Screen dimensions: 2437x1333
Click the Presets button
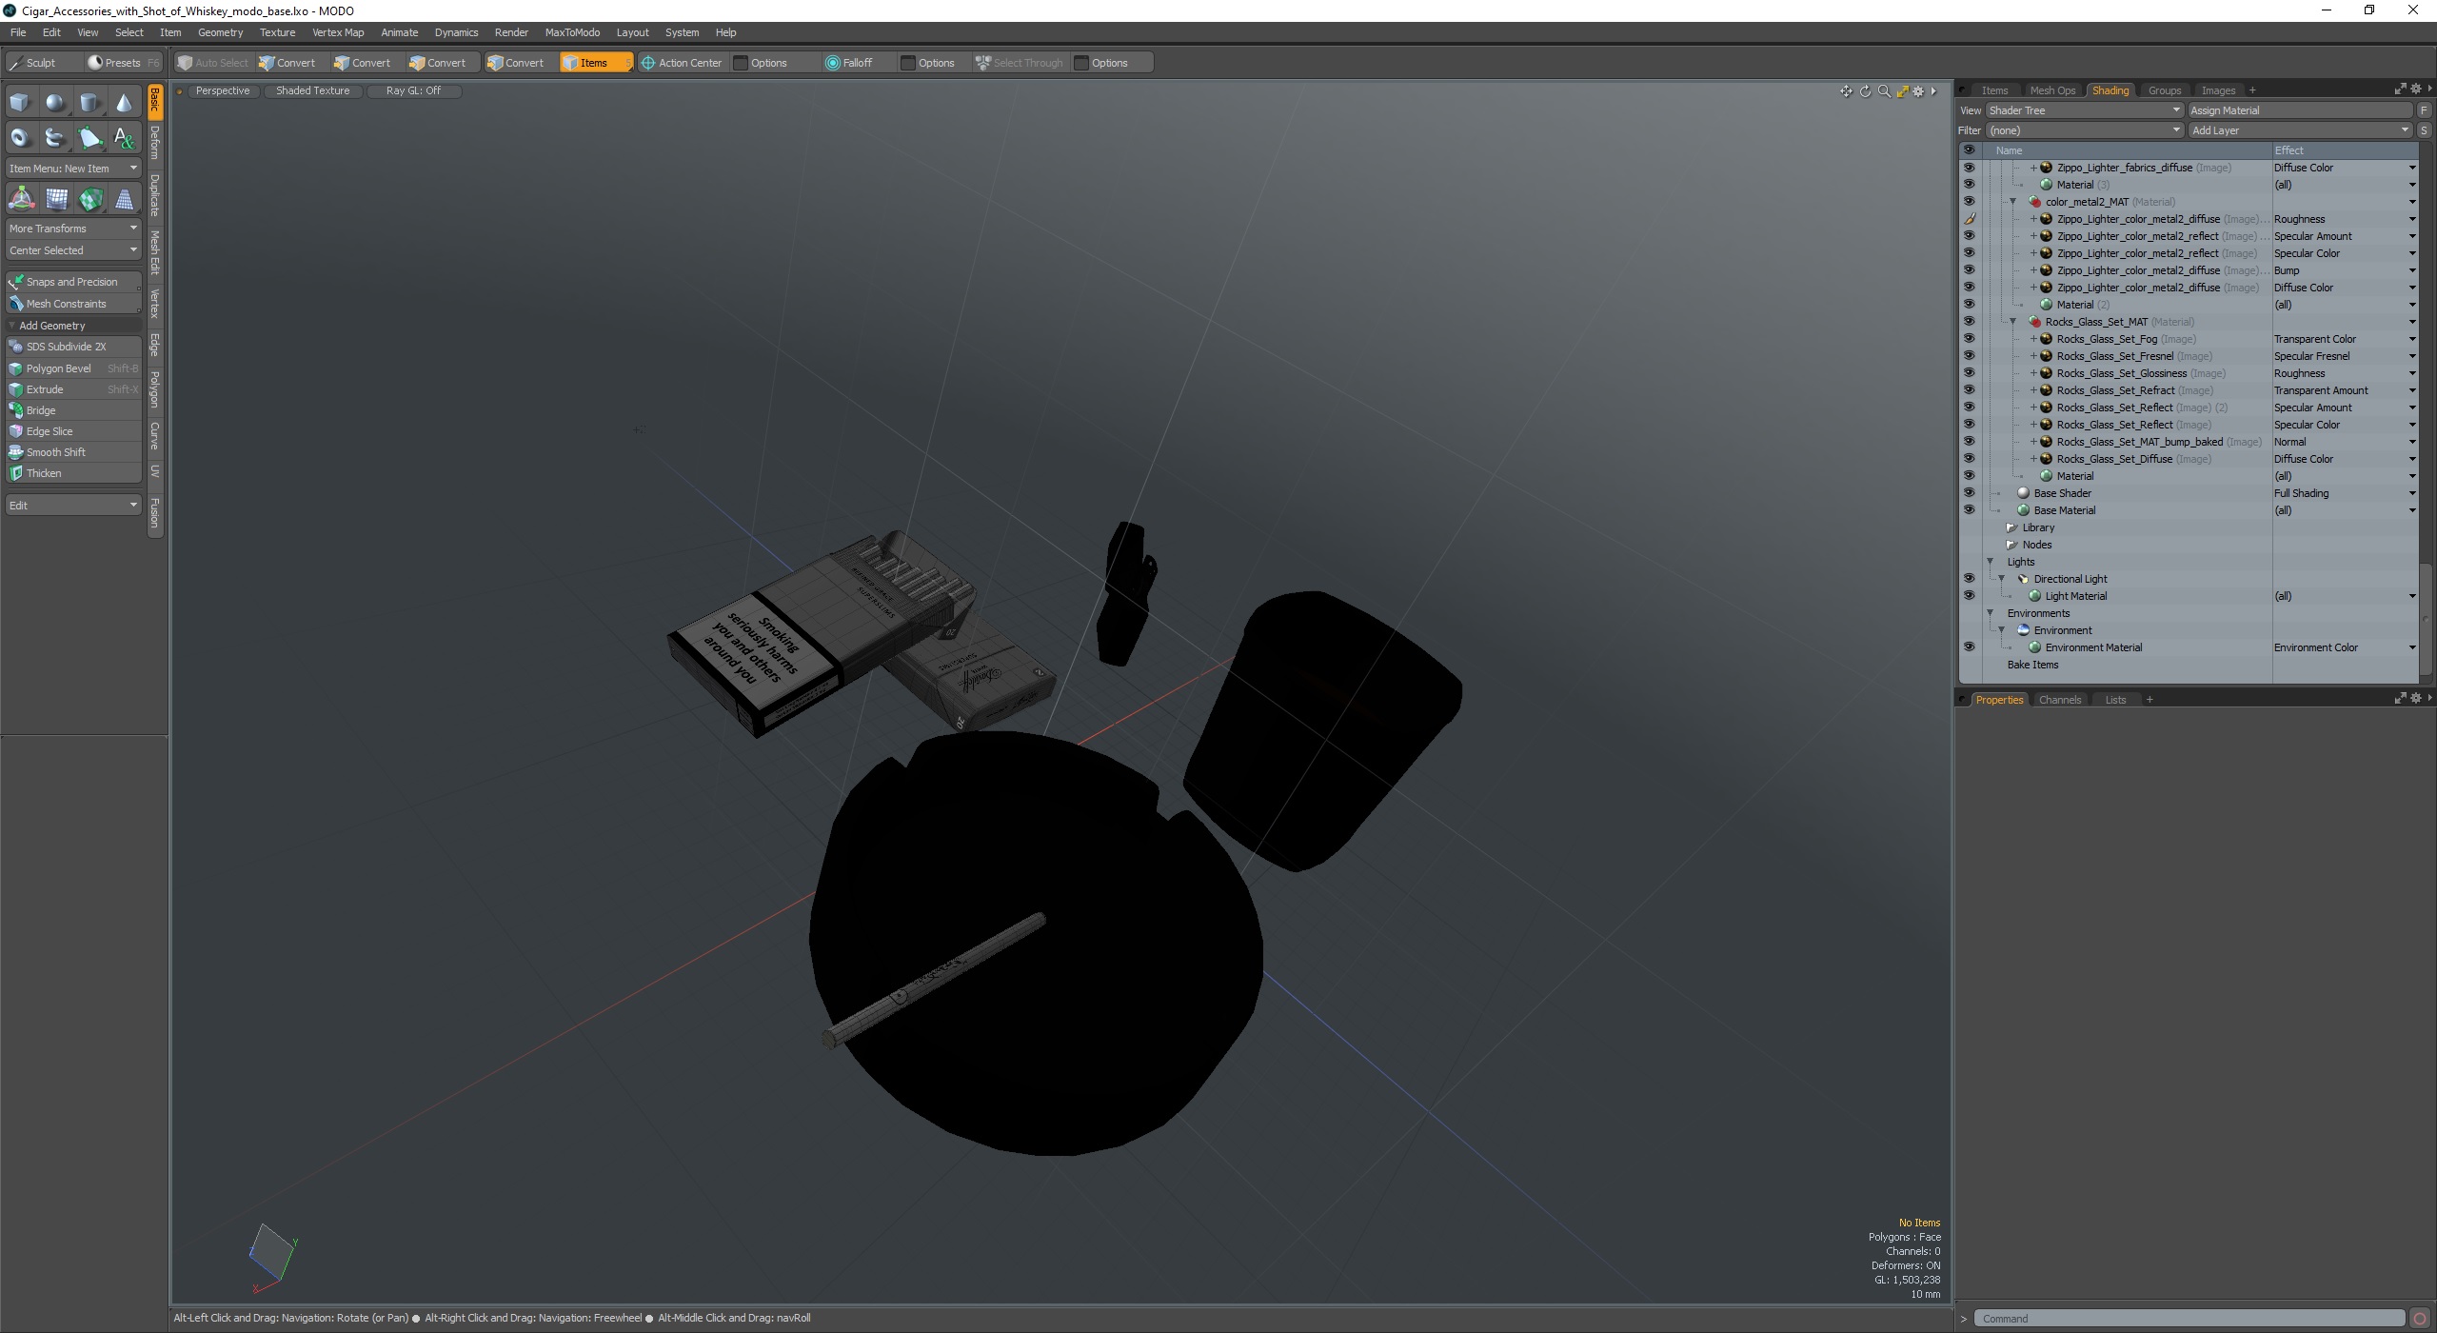click(x=123, y=63)
